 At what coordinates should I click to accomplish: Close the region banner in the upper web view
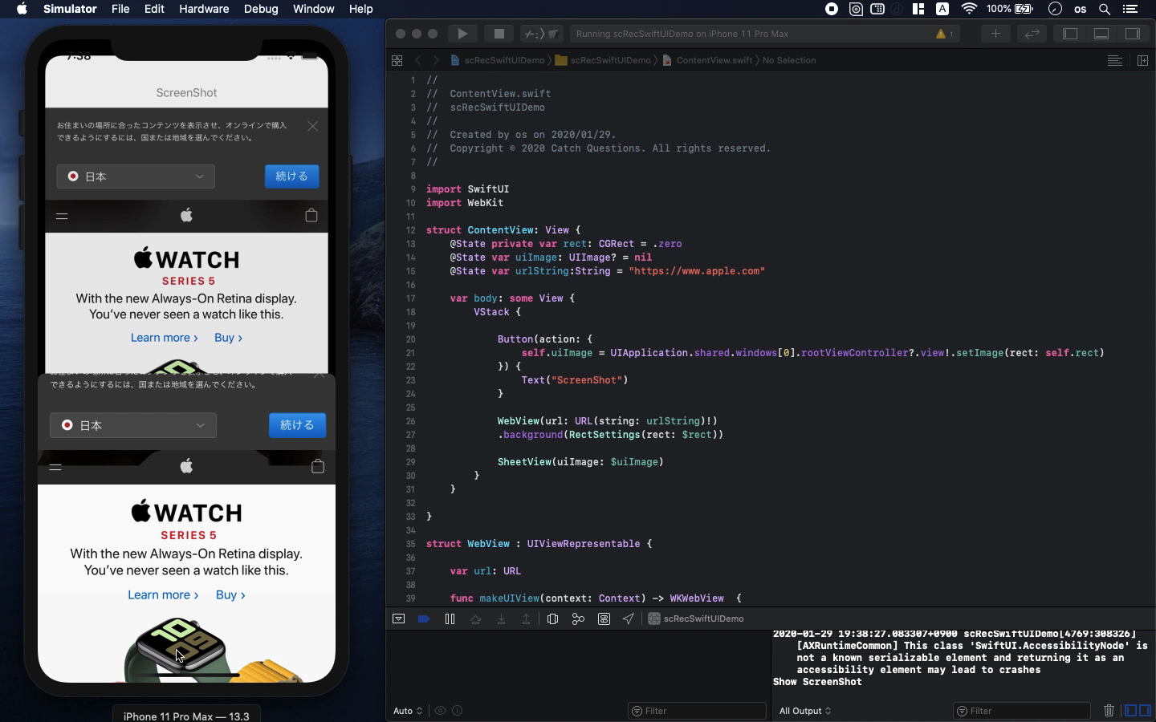pos(312,126)
